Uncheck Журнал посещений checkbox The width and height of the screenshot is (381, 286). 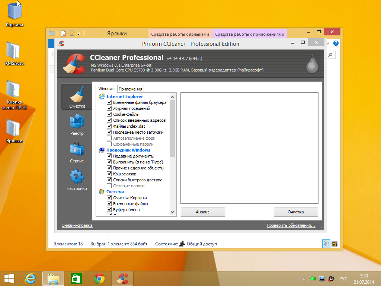109,108
